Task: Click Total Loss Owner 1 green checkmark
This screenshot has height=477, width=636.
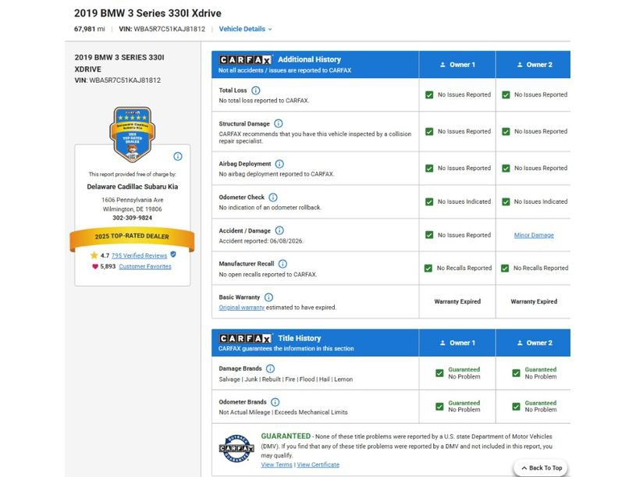Action: pos(429,95)
